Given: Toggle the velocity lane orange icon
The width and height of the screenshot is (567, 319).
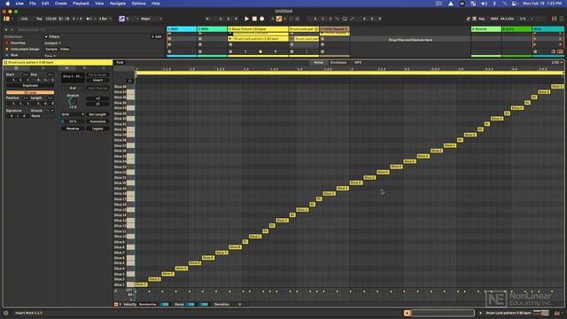Looking at the screenshot, I should 116,305.
